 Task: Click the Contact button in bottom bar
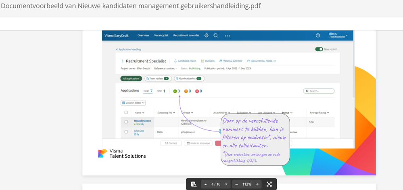point(171,143)
